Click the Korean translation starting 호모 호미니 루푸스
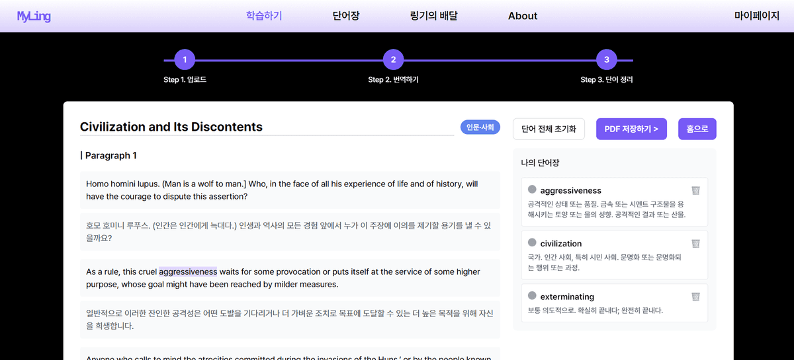Image resolution: width=794 pixels, height=360 pixels. point(290,232)
